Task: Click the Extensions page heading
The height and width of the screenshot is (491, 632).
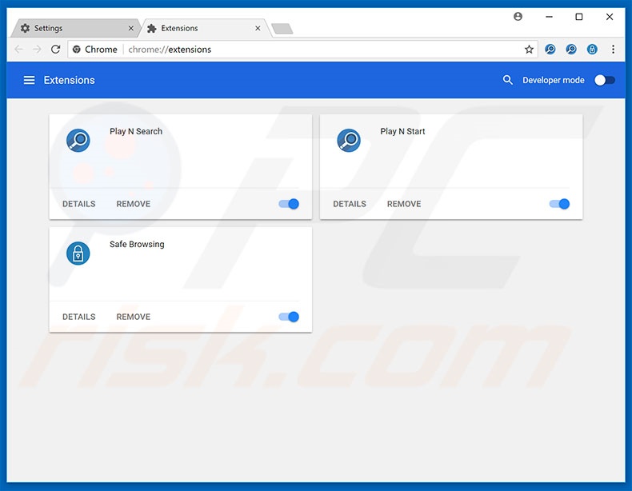Action: coord(70,80)
